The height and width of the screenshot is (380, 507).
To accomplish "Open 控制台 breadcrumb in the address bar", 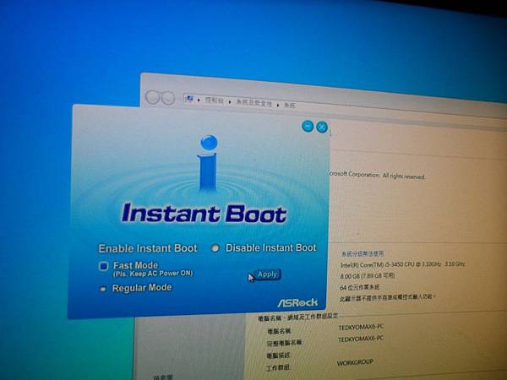I will pos(214,100).
